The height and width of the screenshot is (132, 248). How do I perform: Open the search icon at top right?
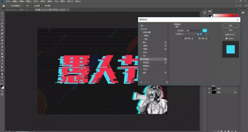[x=236, y=6]
